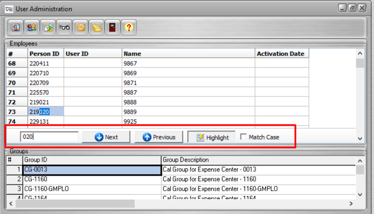374x214 pixels.
Task: Click the Groups horizontal scrollbar thumb
Action: click(x=75, y=204)
